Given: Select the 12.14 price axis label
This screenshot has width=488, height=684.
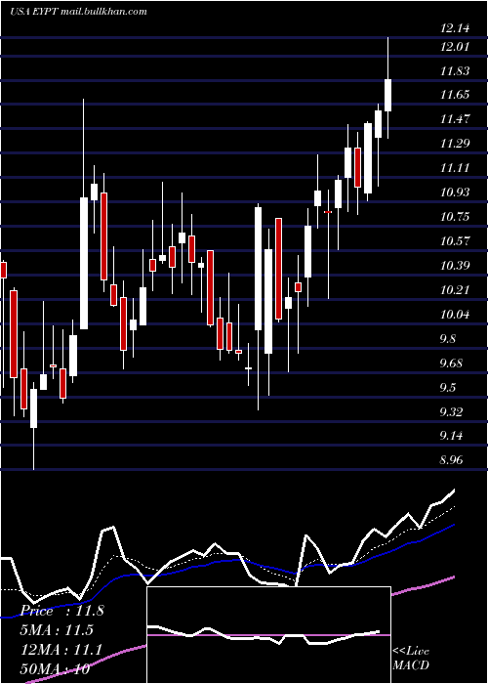Looking at the screenshot, I should click(455, 28).
